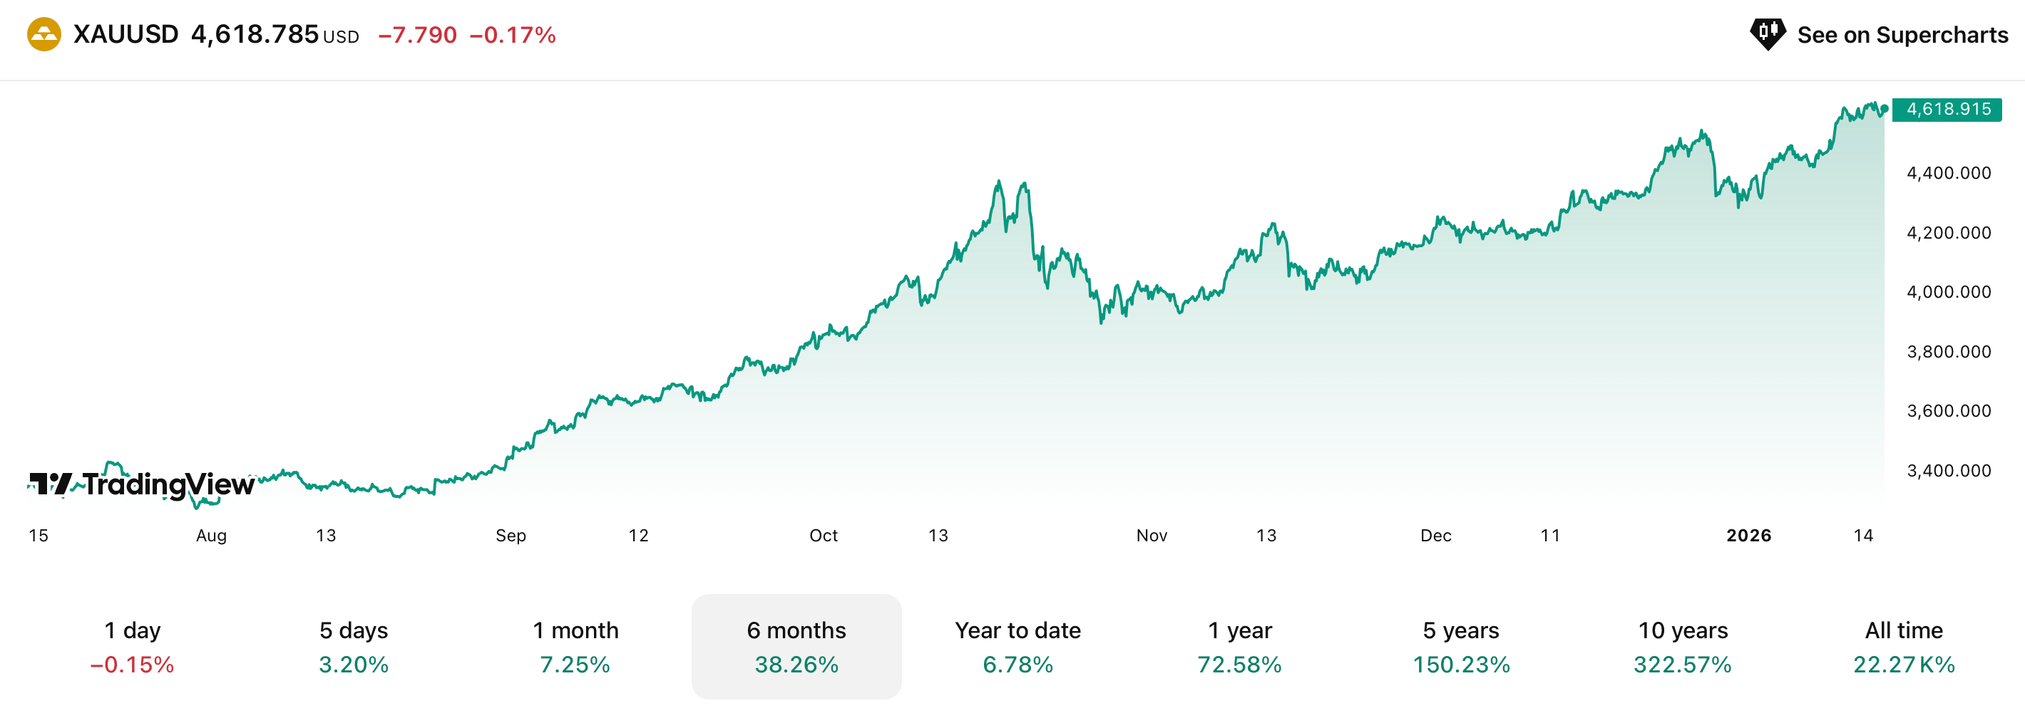Click the 4,000.000 price axis label
2025x718 pixels.
point(1948,292)
